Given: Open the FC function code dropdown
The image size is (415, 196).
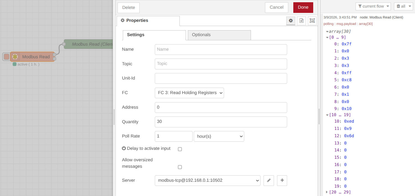Looking at the screenshot, I should [x=189, y=93].
